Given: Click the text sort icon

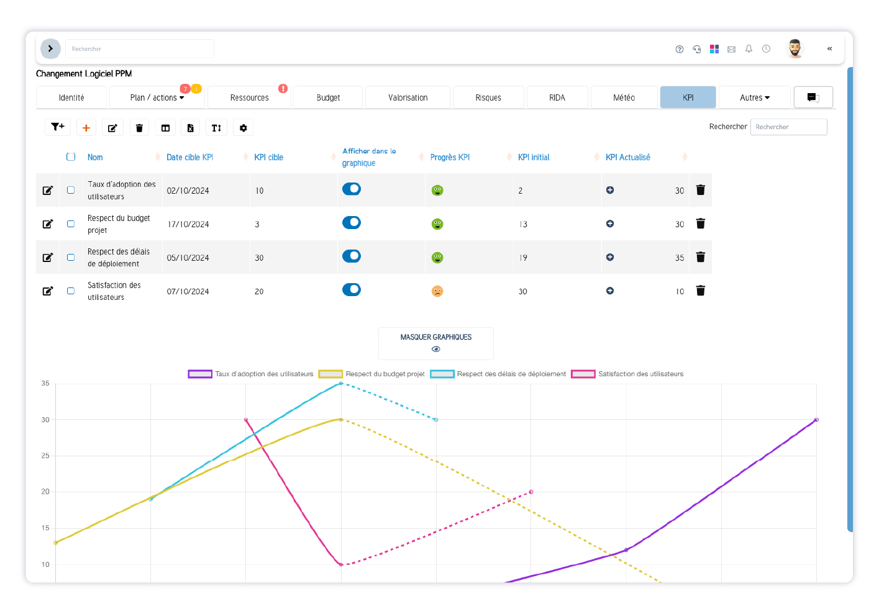Looking at the screenshot, I should click(x=216, y=127).
